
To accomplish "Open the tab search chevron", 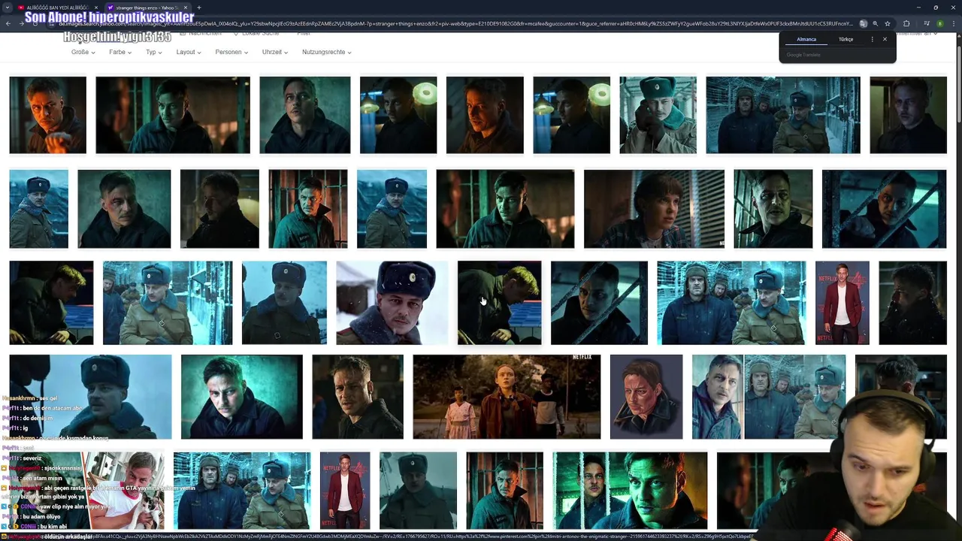I will 8,8.
